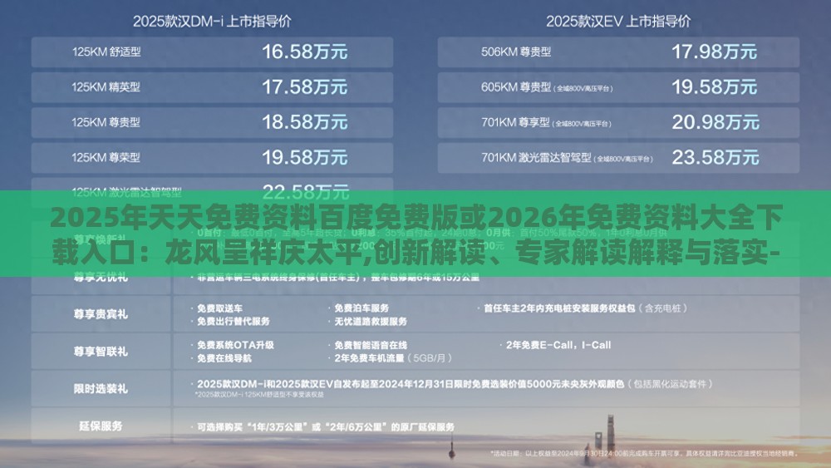Select the 免费系统OTA升级 benefit text

point(235,345)
